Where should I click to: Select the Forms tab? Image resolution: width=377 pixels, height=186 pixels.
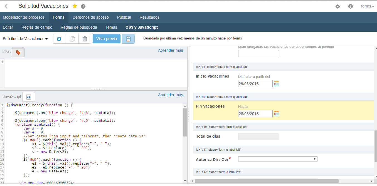58,17
